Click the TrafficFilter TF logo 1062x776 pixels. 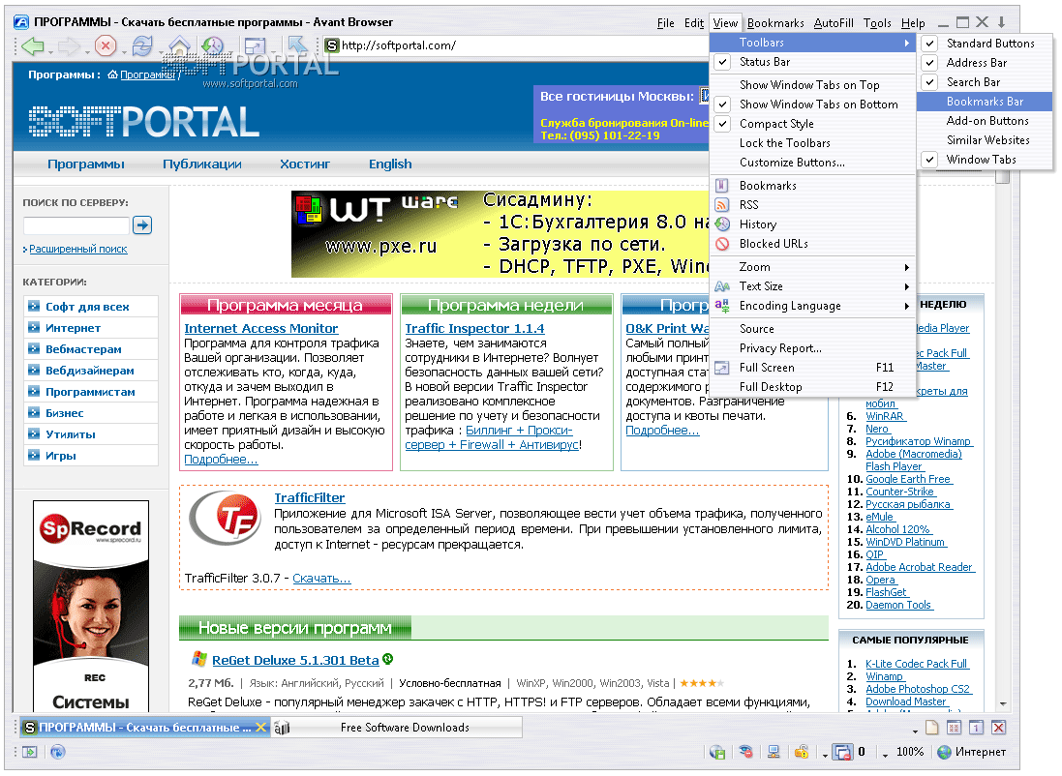pos(227,520)
